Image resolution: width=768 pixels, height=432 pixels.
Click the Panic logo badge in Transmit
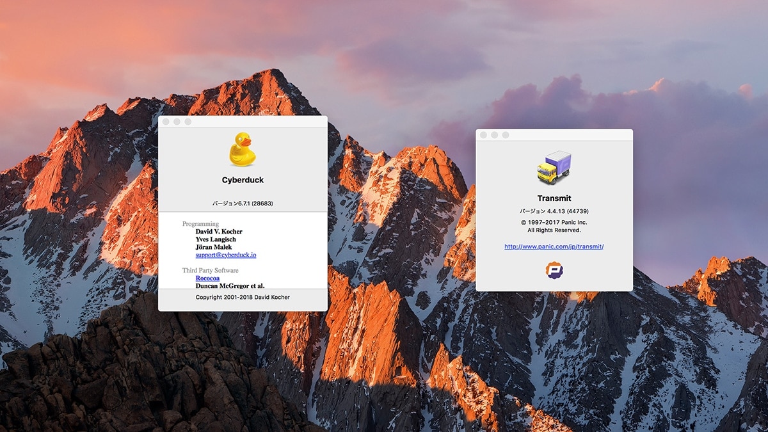(x=554, y=270)
